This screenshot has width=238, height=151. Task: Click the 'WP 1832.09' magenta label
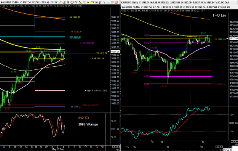[x=88, y=43]
